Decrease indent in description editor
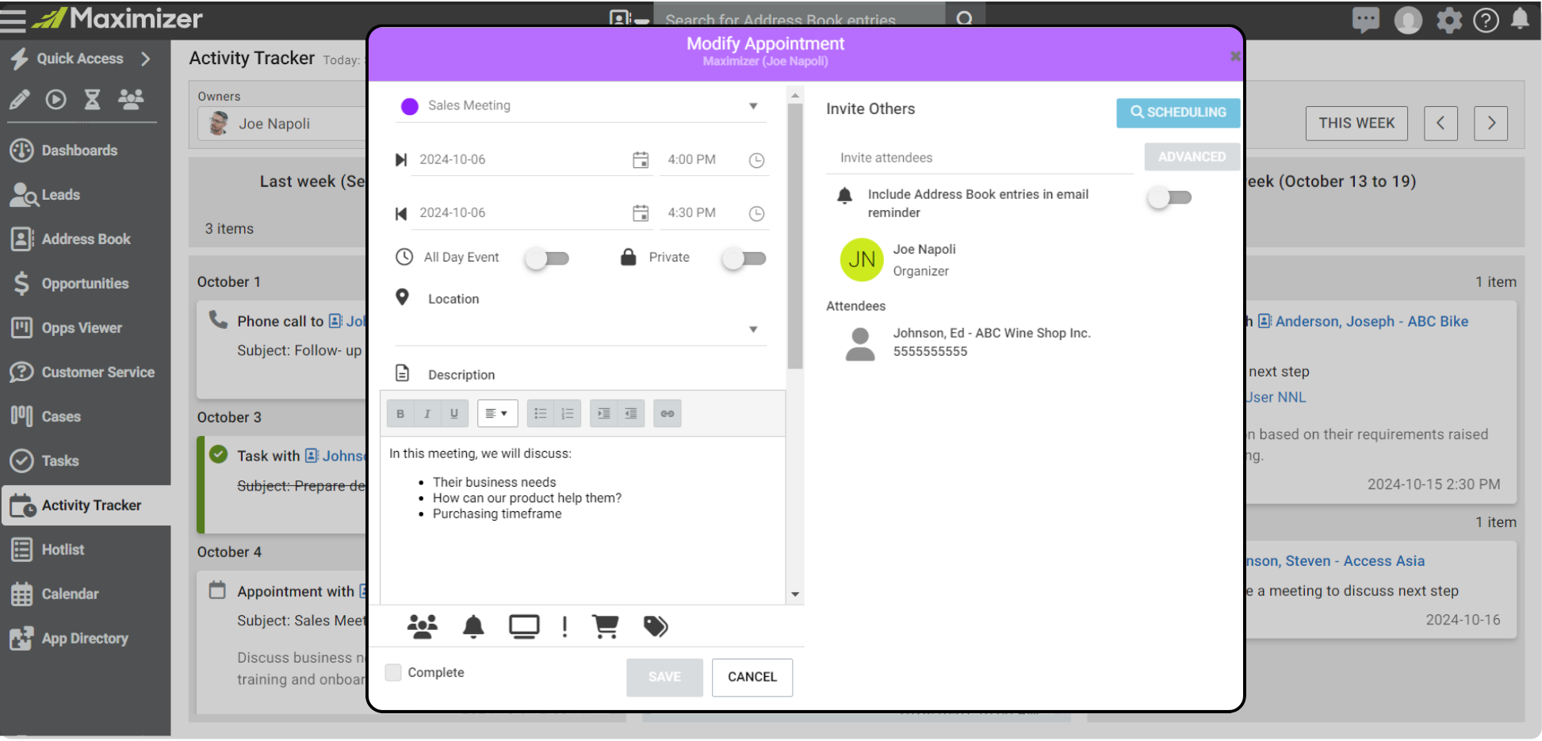 coord(631,414)
